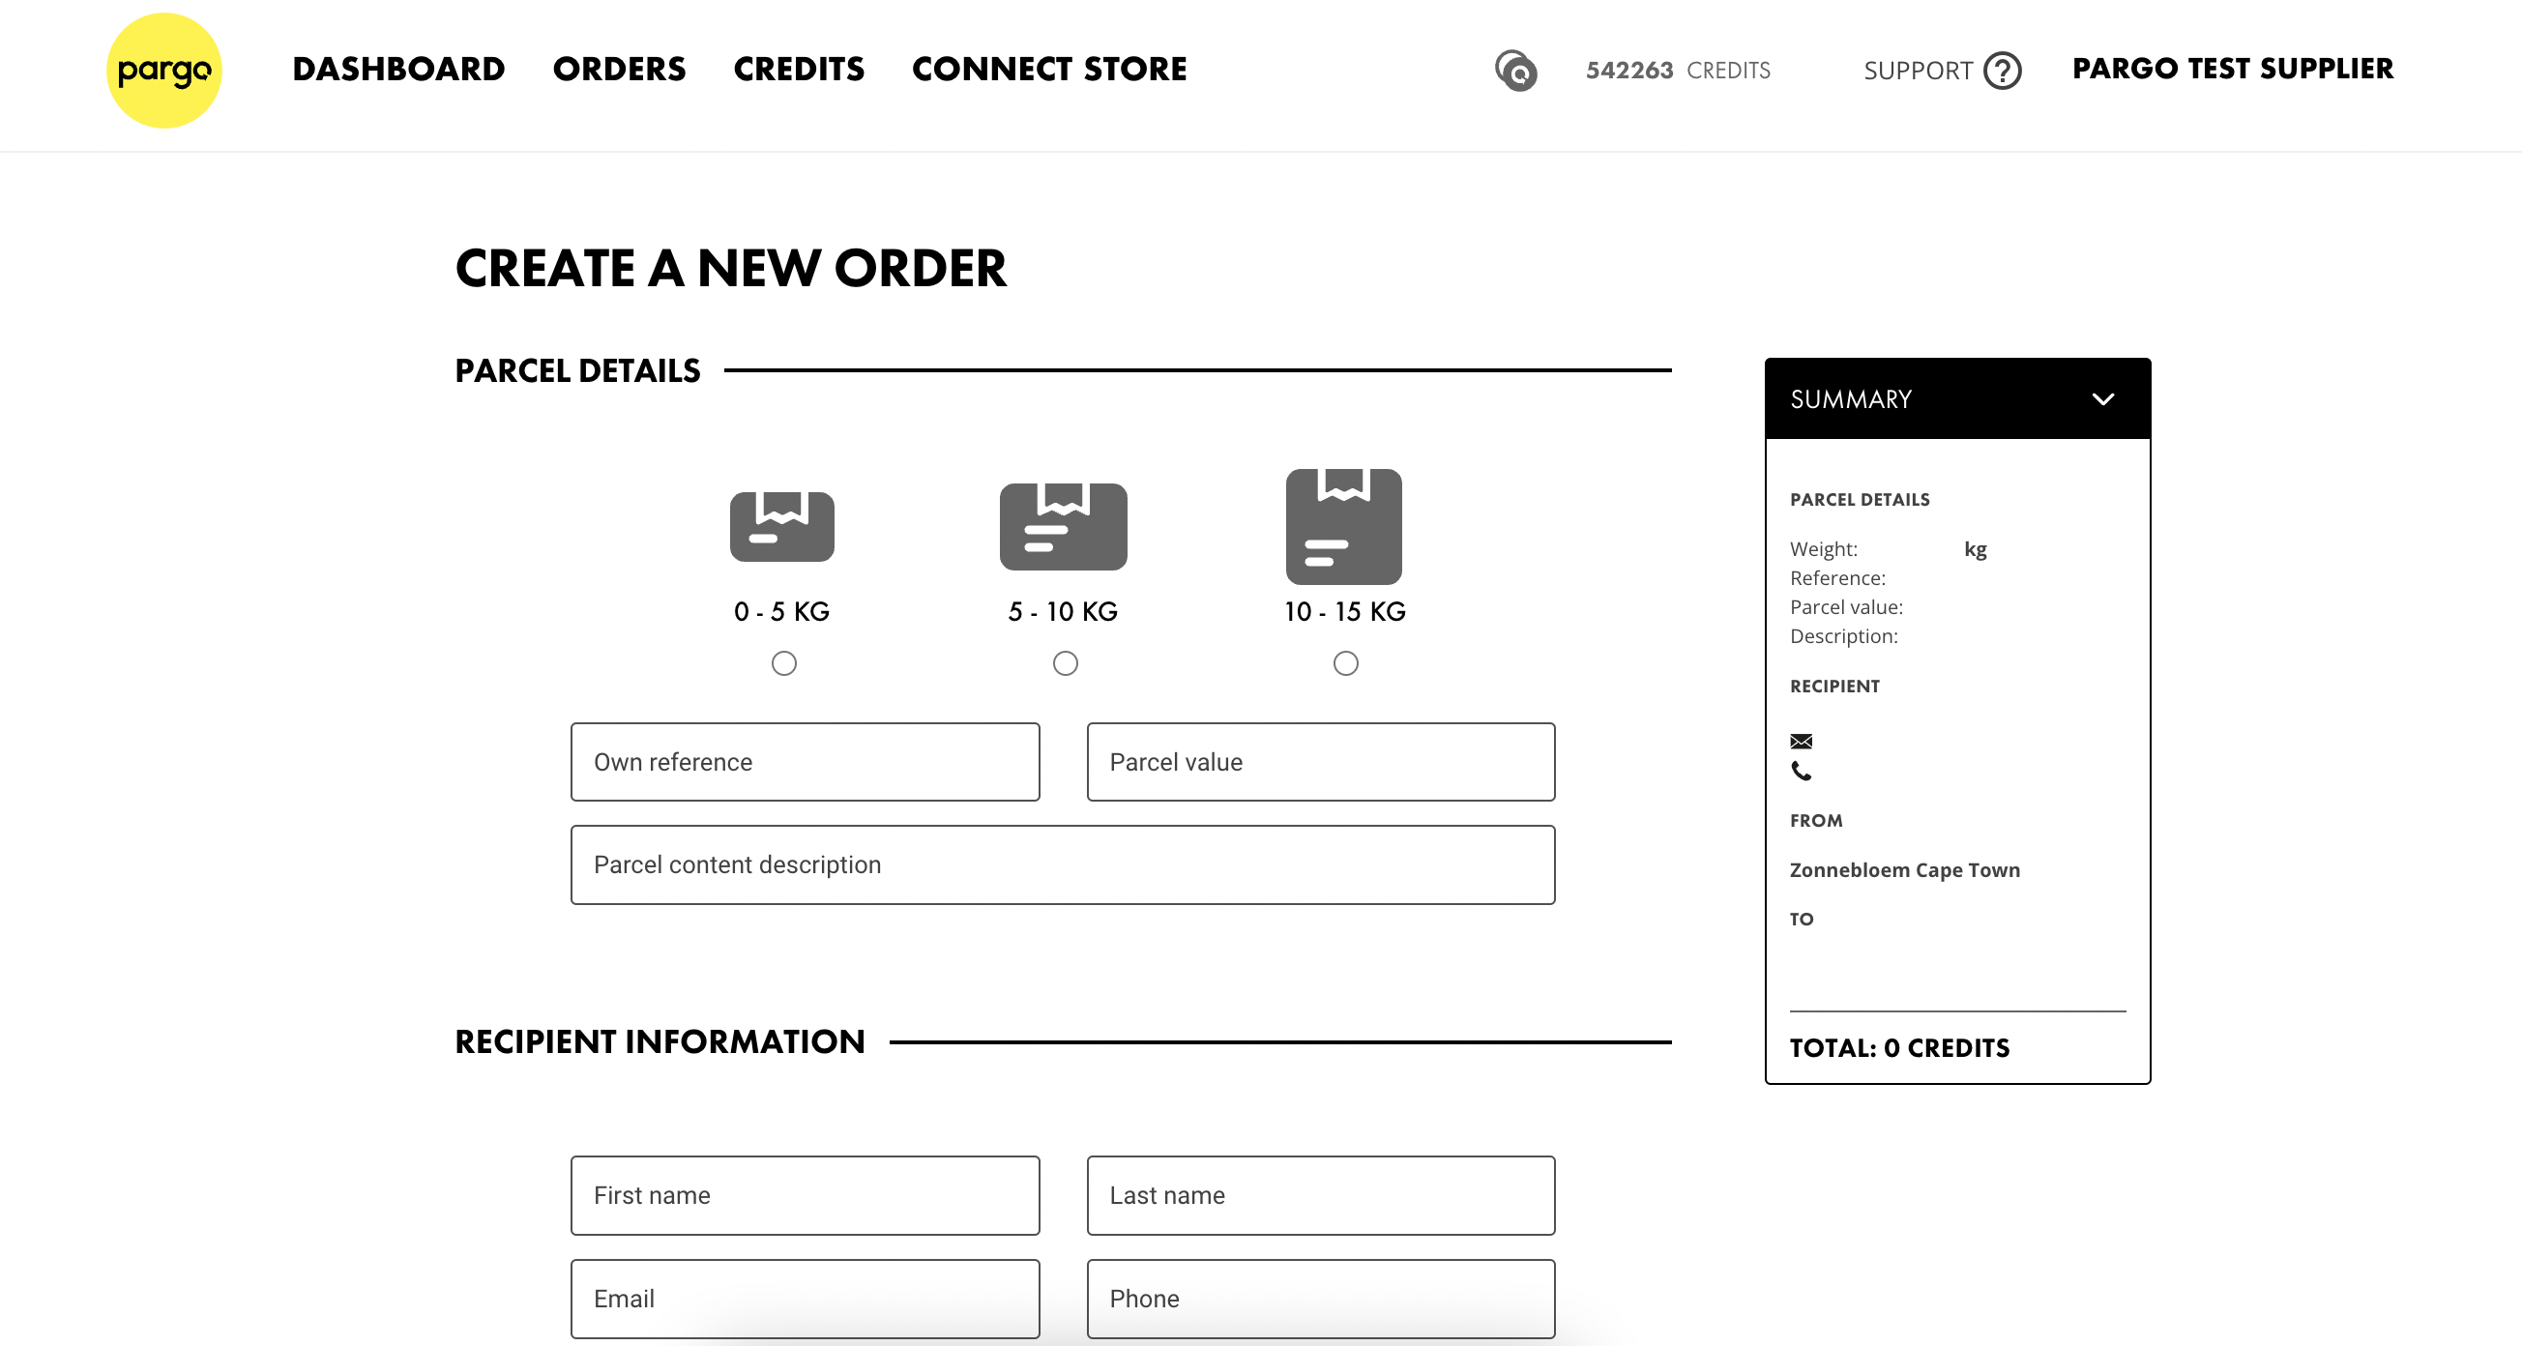Image resolution: width=2522 pixels, height=1346 pixels.
Task: Click the PARCEL DETAILS section heading on form
Action: (x=577, y=371)
